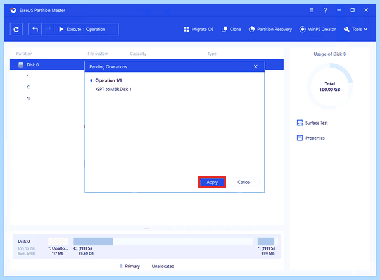Click the Unallocated legend item
Screen dimensions: 380x280
pos(163,266)
